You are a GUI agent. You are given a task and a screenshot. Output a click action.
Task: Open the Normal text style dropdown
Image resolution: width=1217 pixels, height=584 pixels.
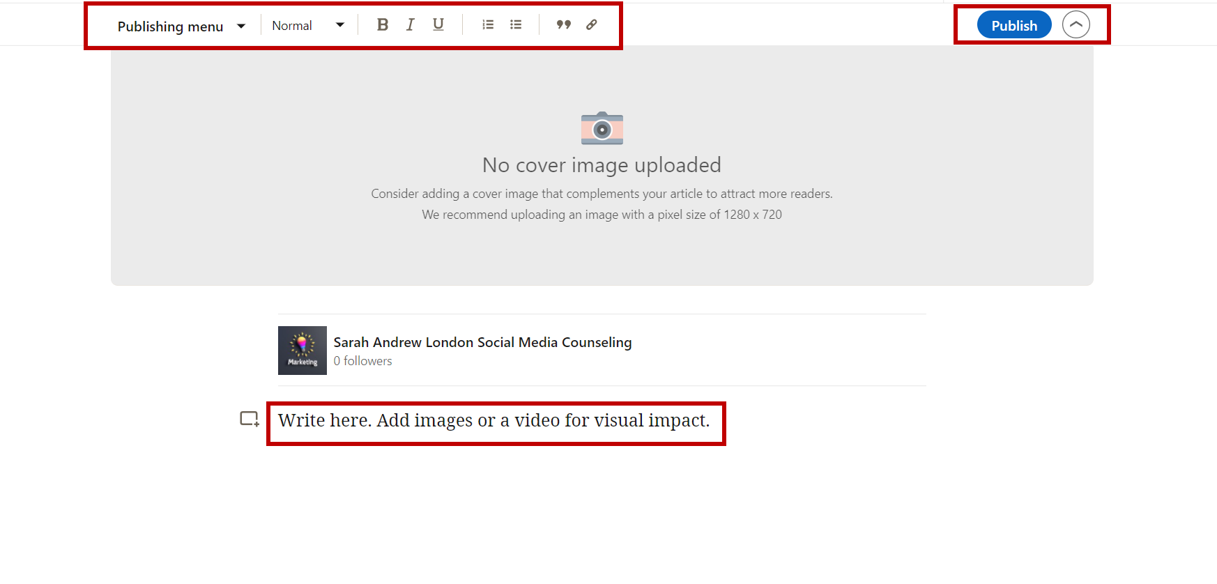pyautogui.click(x=308, y=26)
